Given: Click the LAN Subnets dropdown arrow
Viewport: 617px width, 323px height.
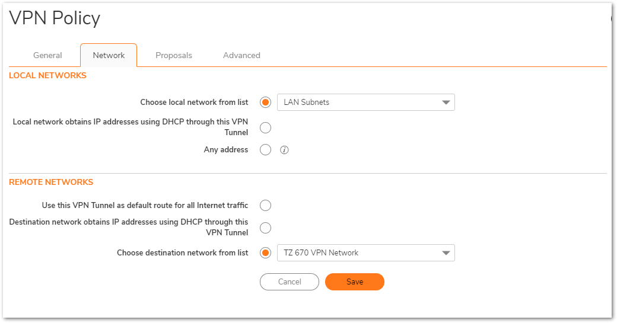Looking at the screenshot, I should pos(446,103).
